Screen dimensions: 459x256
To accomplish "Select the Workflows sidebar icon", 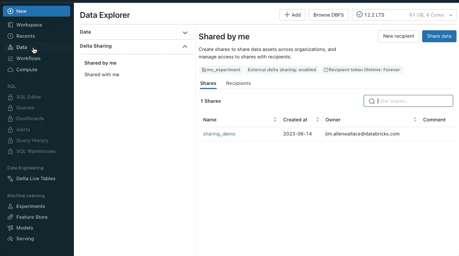I will [x=28, y=58].
